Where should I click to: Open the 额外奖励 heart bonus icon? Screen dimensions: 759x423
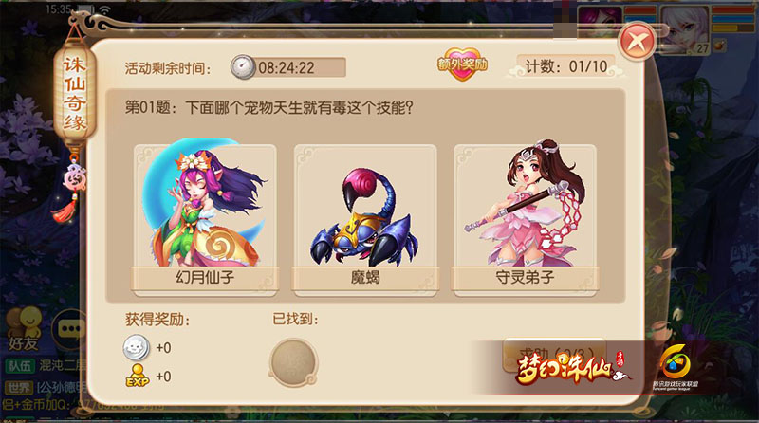tap(462, 64)
